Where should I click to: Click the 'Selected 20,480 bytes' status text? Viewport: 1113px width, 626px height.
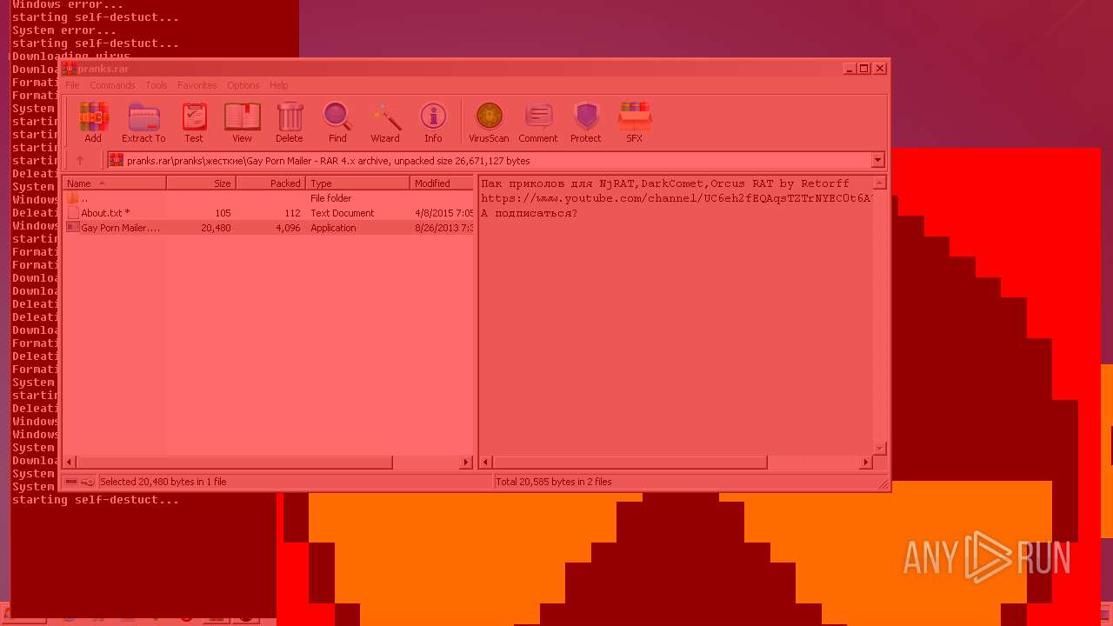point(163,482)
